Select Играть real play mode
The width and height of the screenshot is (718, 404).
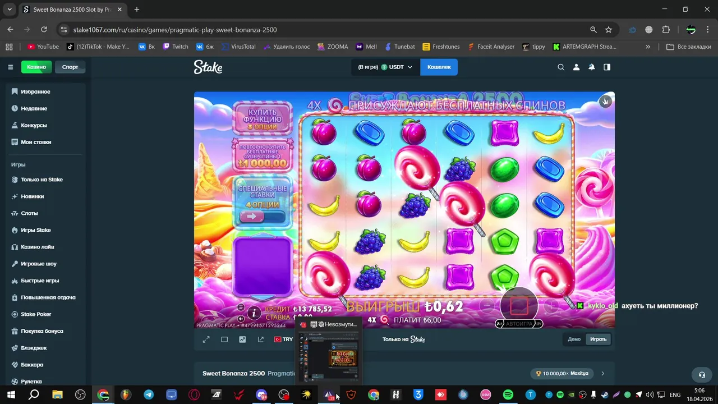click(x=598, y=339)
